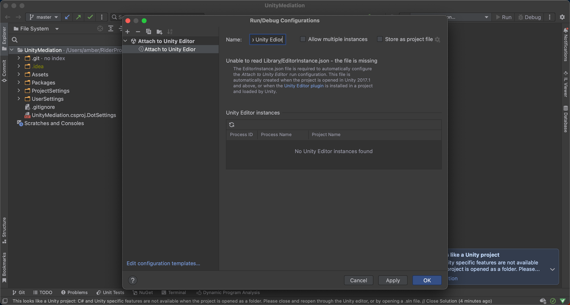Image resolution: width=570 pixels, height=305 pixels.
Task: Collapse the UnityMediation root folder
Action: coord(12,50)
